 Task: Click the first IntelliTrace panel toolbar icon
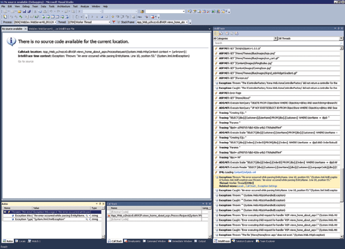pos(216,34)
